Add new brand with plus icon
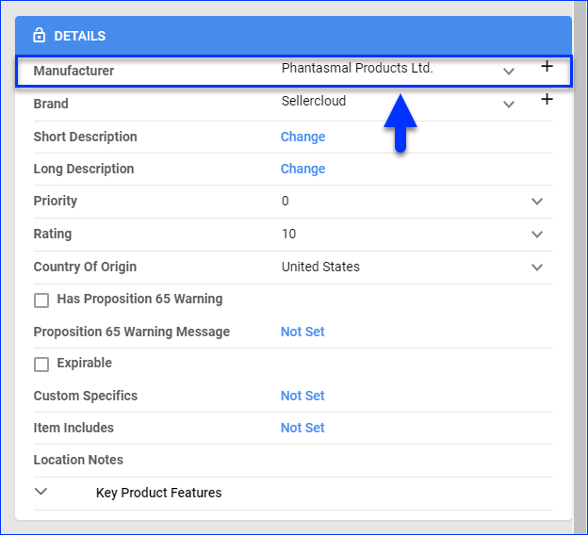 pyautogui.click(x=547, y=100)
